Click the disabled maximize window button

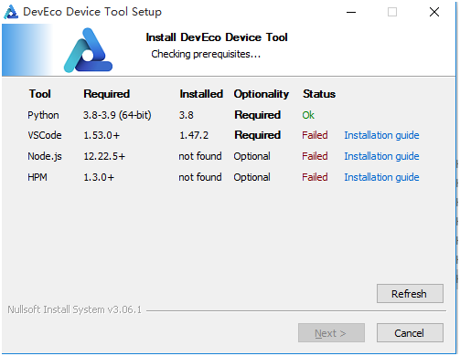click(x=392, y=12)
